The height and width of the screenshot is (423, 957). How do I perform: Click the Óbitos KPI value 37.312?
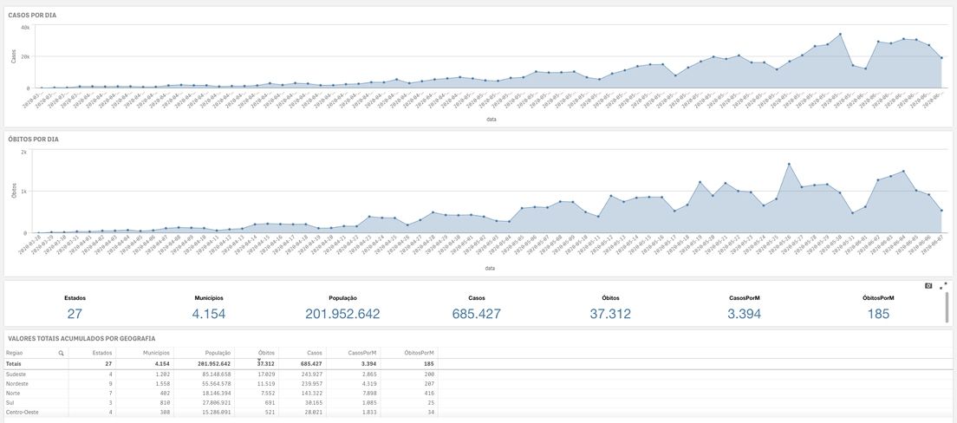610,314
